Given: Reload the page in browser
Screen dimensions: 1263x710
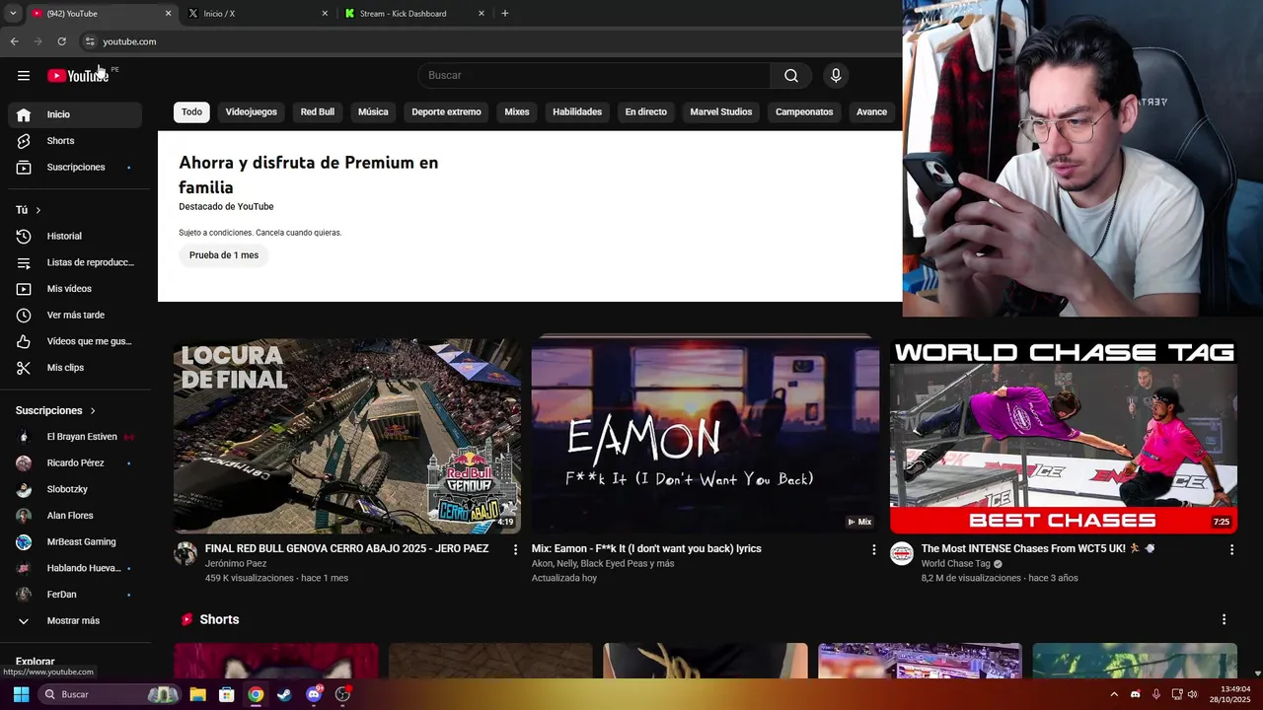Looking at the screenshot, I should (61, 41).
